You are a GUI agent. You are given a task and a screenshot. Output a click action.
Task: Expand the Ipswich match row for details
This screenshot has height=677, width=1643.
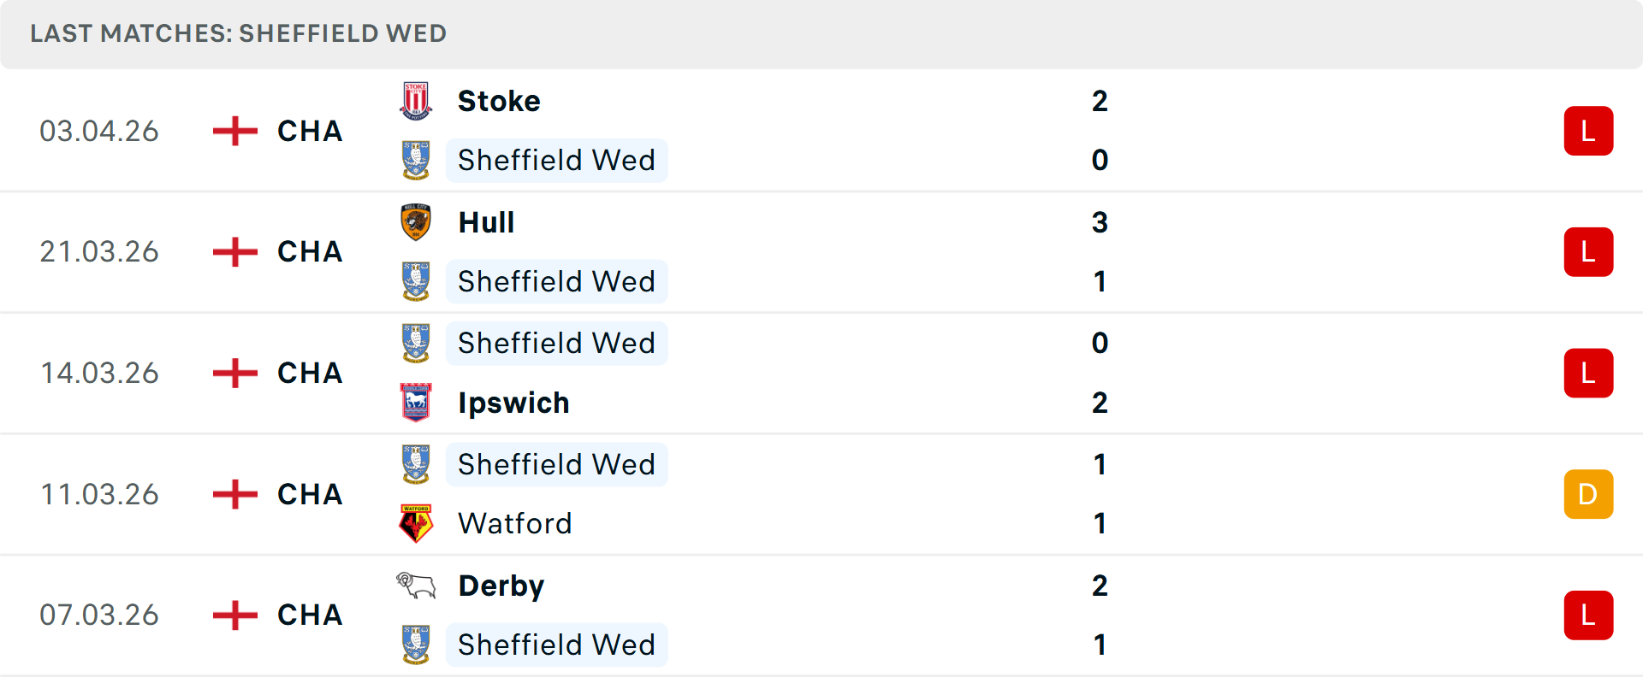click(x=821, y=373)
